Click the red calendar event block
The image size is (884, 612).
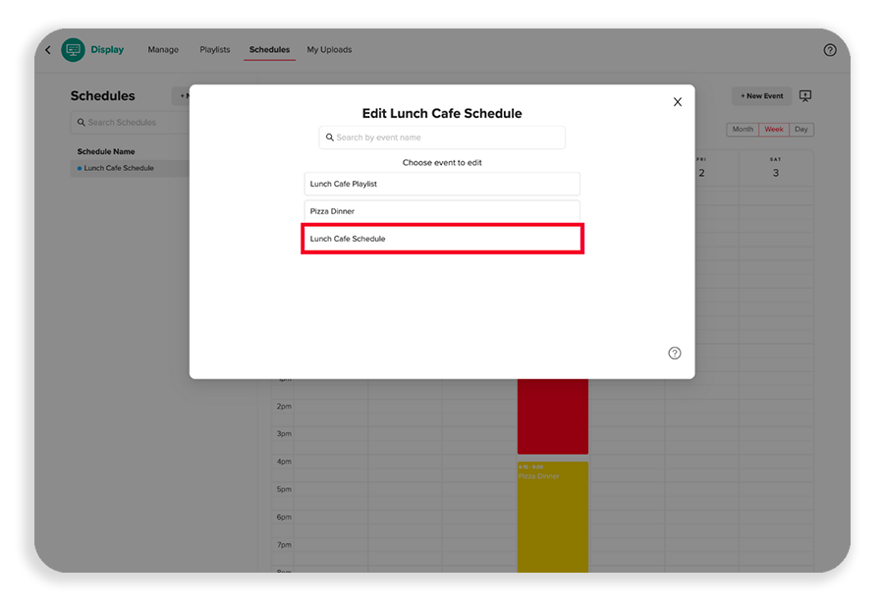(x=552, y=417)
